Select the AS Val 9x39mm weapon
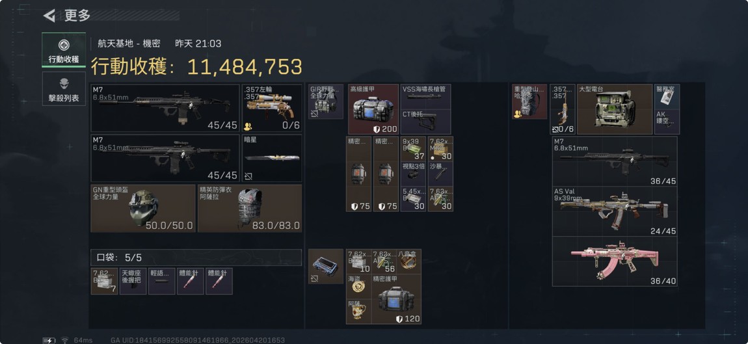The image size is (748, 344). click(x=615, y=211)
